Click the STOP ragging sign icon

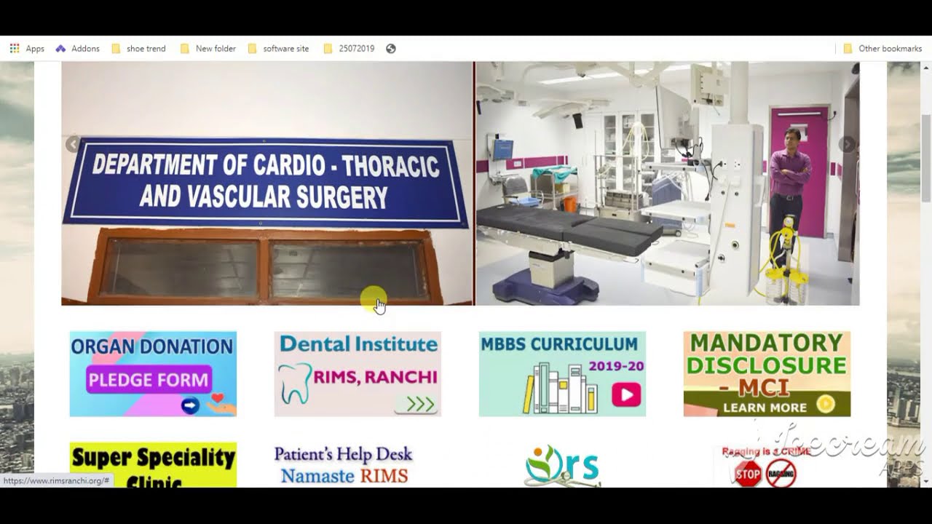click(x=748, y=475)
